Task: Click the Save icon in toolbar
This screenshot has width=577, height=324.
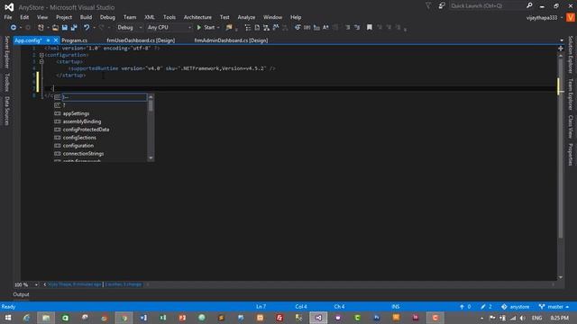Action: (65, 28)
